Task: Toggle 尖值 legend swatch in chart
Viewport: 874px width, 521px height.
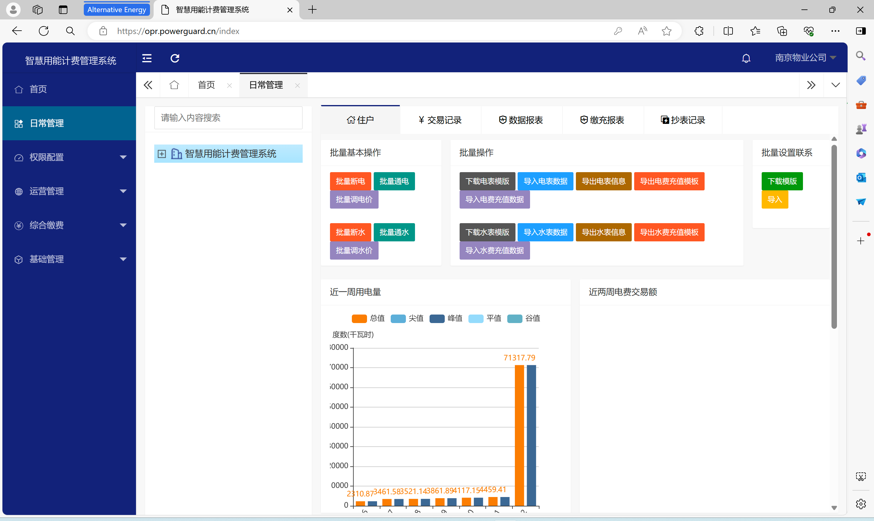Action: point(398,319)
